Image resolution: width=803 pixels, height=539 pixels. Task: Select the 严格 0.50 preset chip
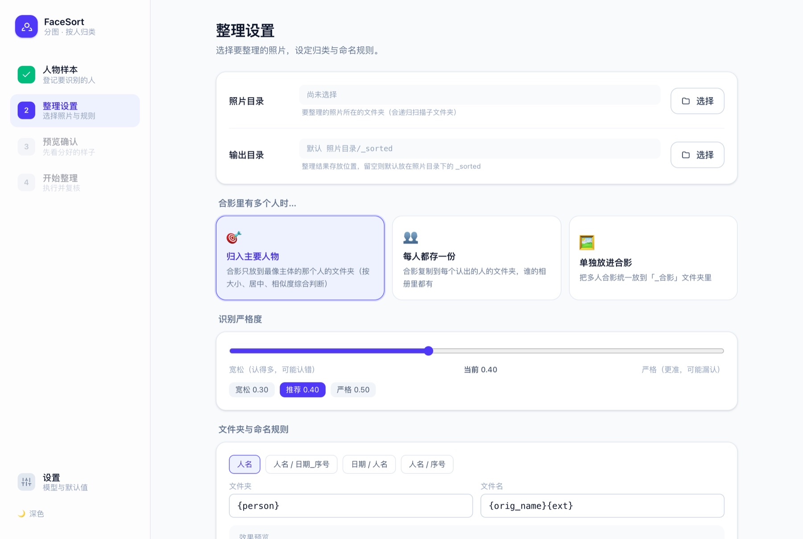[x=353, y=390]
